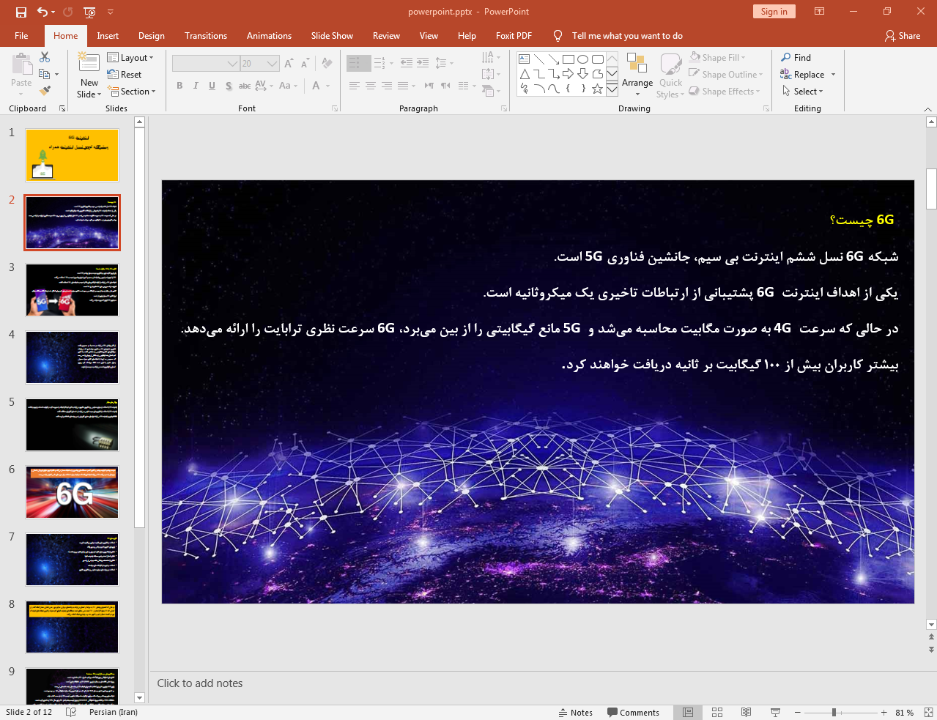937x720 pixels.
Task: Select the Format Painter brush icon
Action: click(45, 91)
